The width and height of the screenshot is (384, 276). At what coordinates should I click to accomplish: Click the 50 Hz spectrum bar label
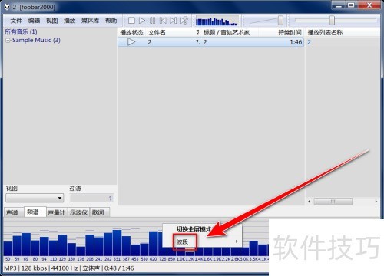coord(8,259)
